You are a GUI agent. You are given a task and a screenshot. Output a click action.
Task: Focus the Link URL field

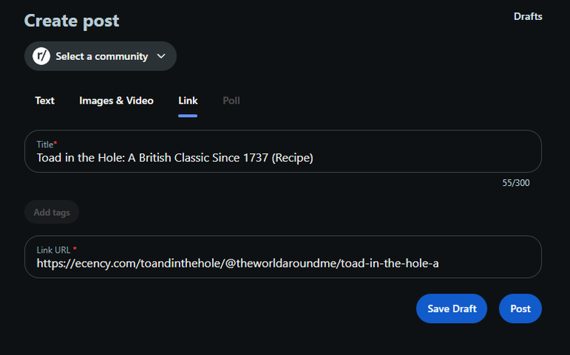283,257
